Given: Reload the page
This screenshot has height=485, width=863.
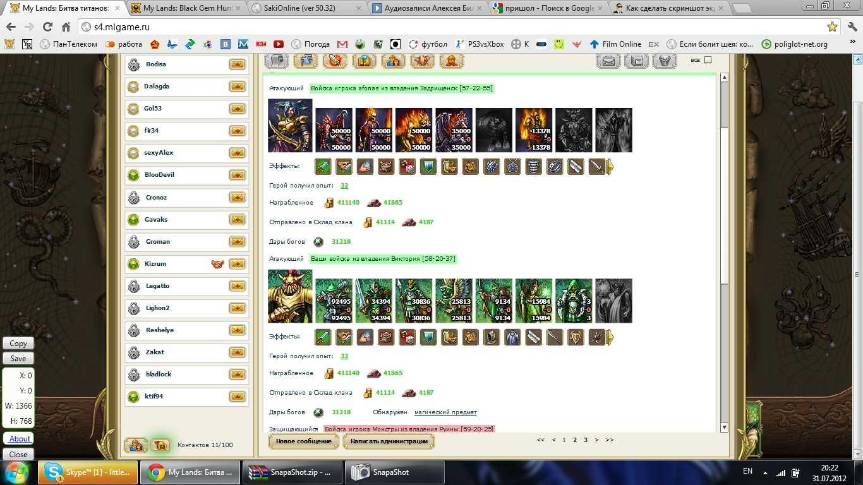Looking at the screenshot, I should [47, 27].
